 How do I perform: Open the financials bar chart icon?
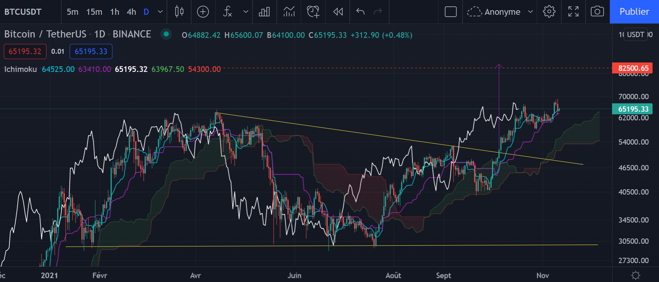[x=264, y=12]
